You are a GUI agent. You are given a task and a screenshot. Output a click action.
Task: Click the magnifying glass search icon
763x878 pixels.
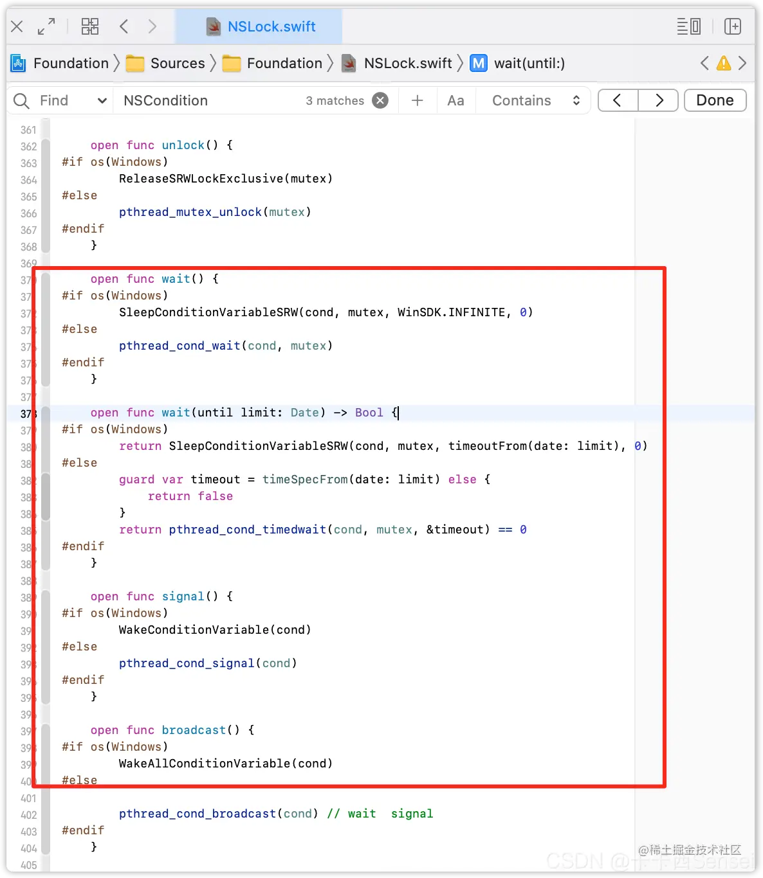tap(21, 101)
